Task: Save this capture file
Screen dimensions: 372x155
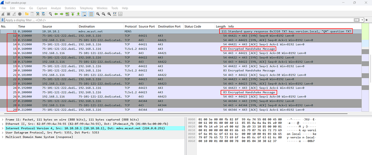Action: [x=32, y=14]
